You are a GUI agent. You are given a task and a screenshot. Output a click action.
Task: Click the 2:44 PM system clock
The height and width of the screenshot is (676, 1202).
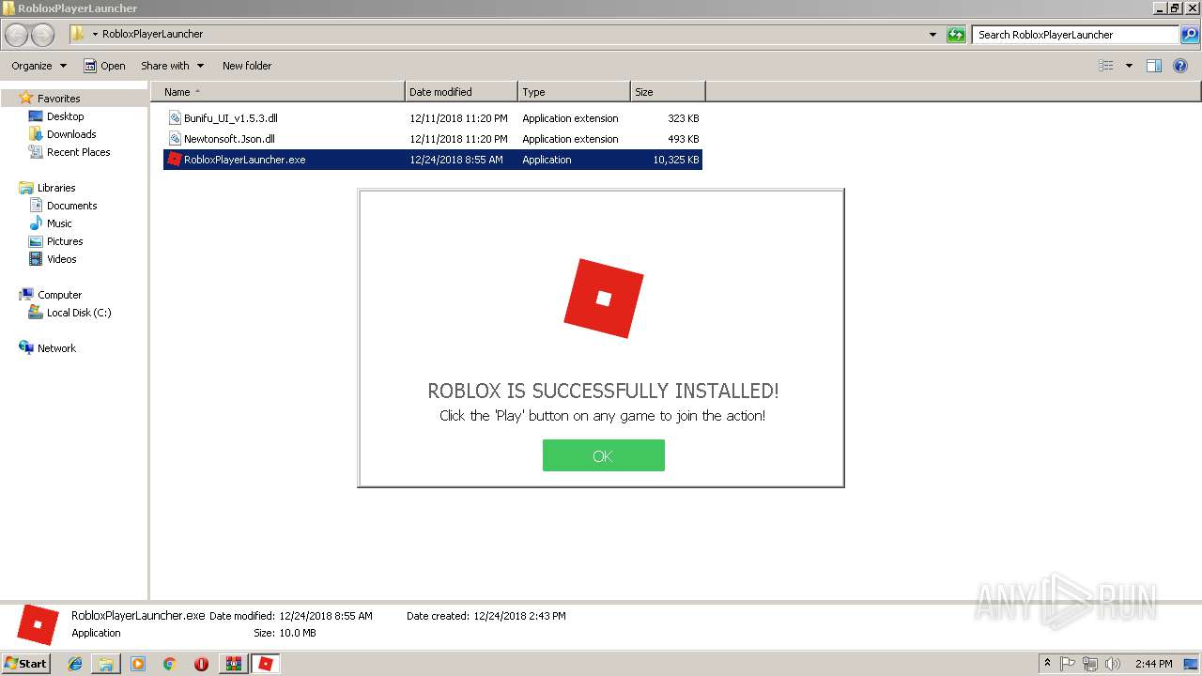1153,664
